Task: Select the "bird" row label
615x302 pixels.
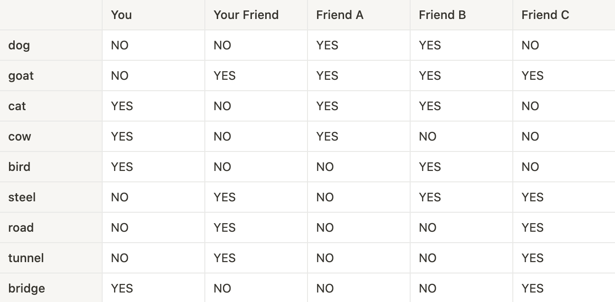Action: [19, 167]
